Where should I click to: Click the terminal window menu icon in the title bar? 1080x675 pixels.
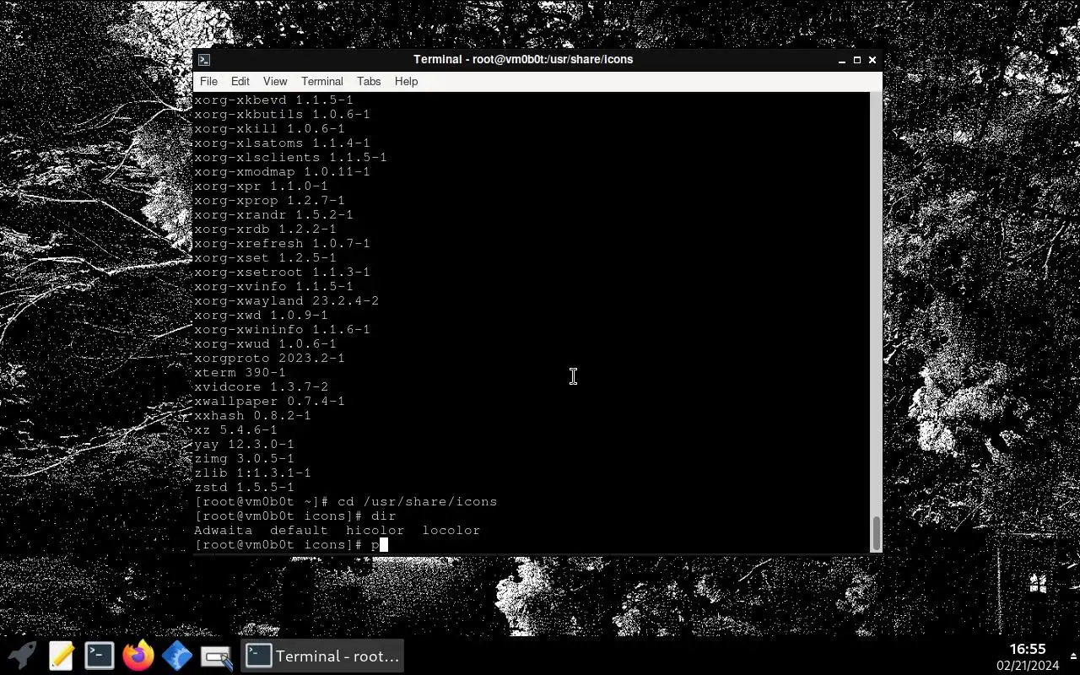tap(203, 60)
